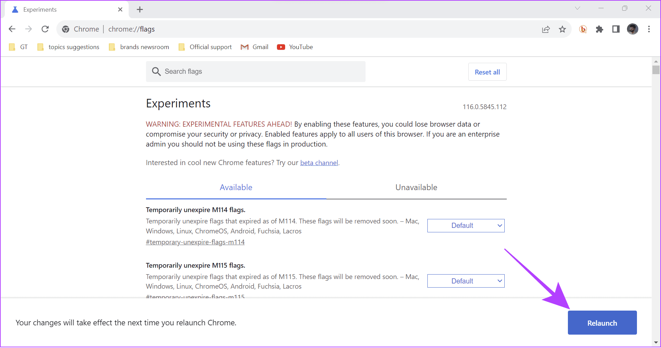This screenshot has height=348, width=661.
Task: Open Chrome's three-dot menu
Action: (x=649, y=29)
